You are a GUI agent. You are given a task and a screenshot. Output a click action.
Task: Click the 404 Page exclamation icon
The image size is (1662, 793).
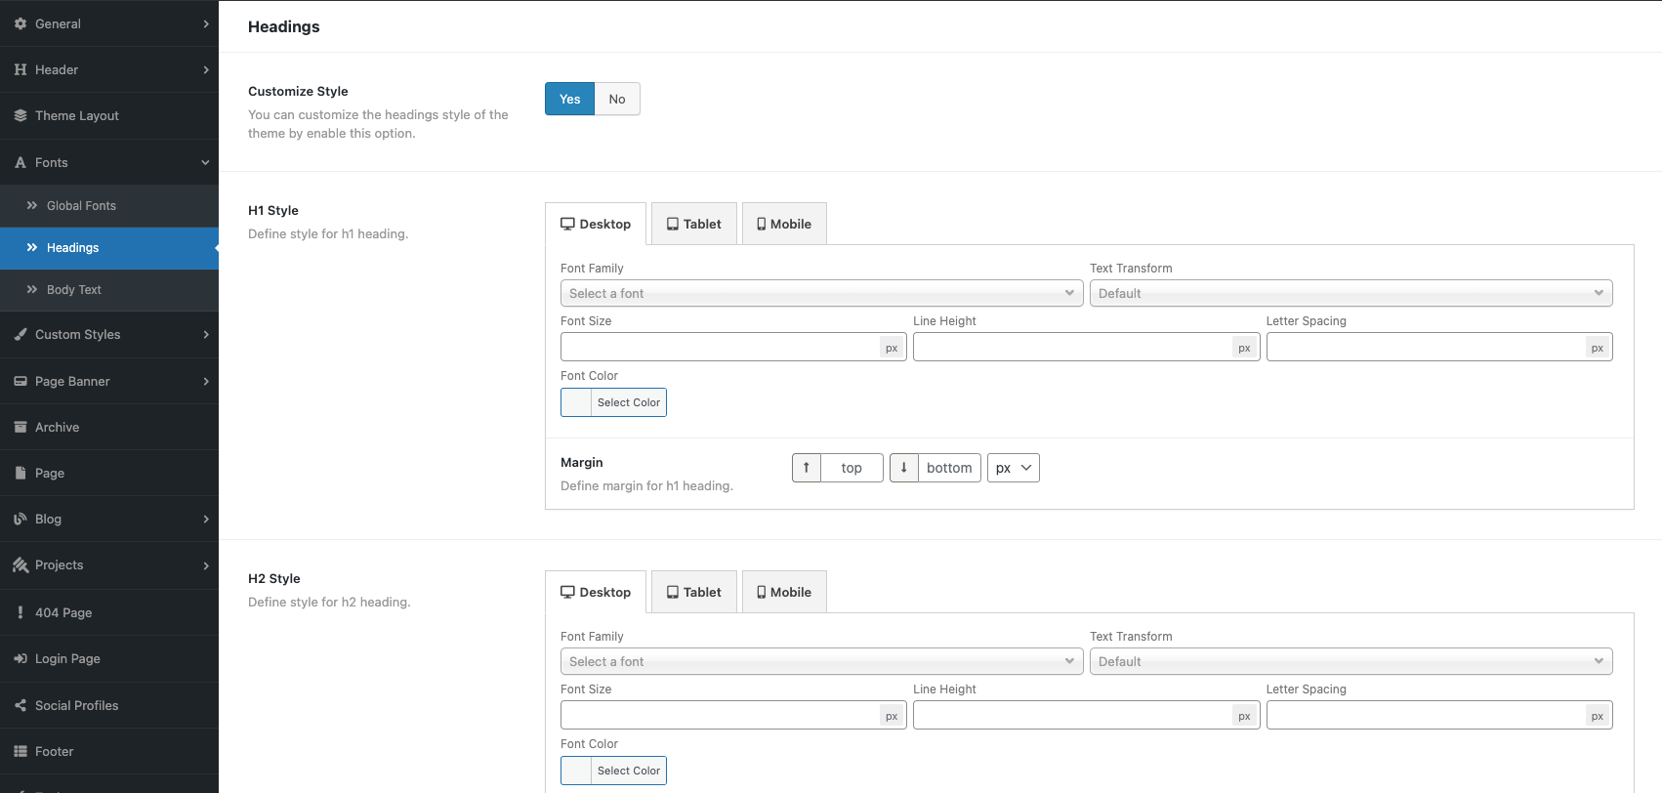[21, 612]
